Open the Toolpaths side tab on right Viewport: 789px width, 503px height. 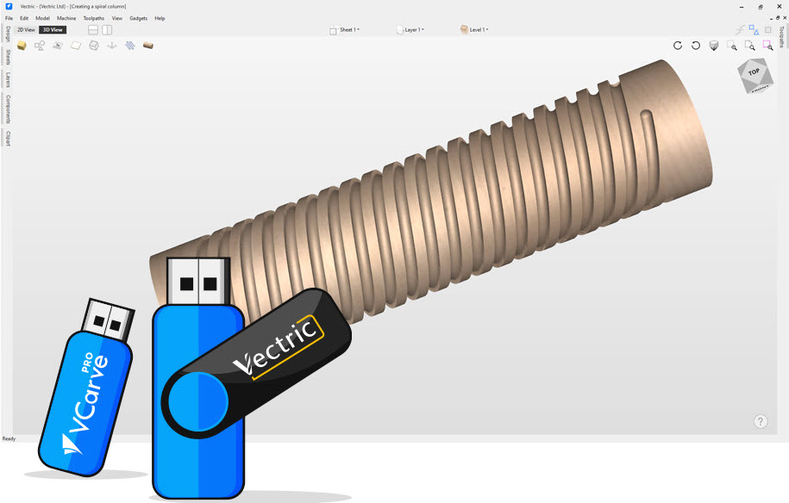781,37
